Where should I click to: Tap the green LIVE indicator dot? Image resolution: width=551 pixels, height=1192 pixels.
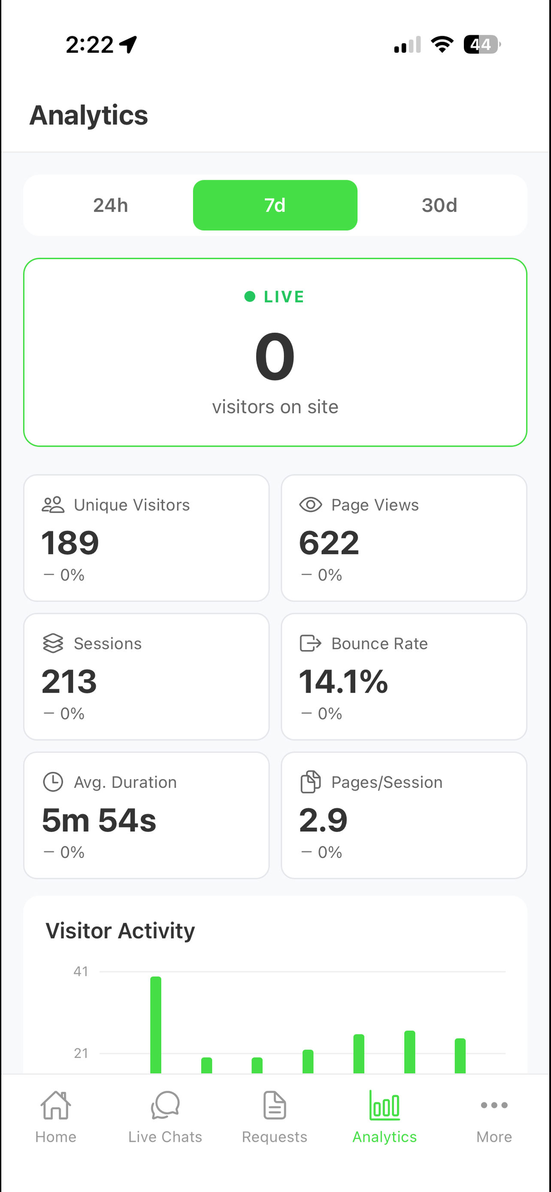click(x=250, y=296)
